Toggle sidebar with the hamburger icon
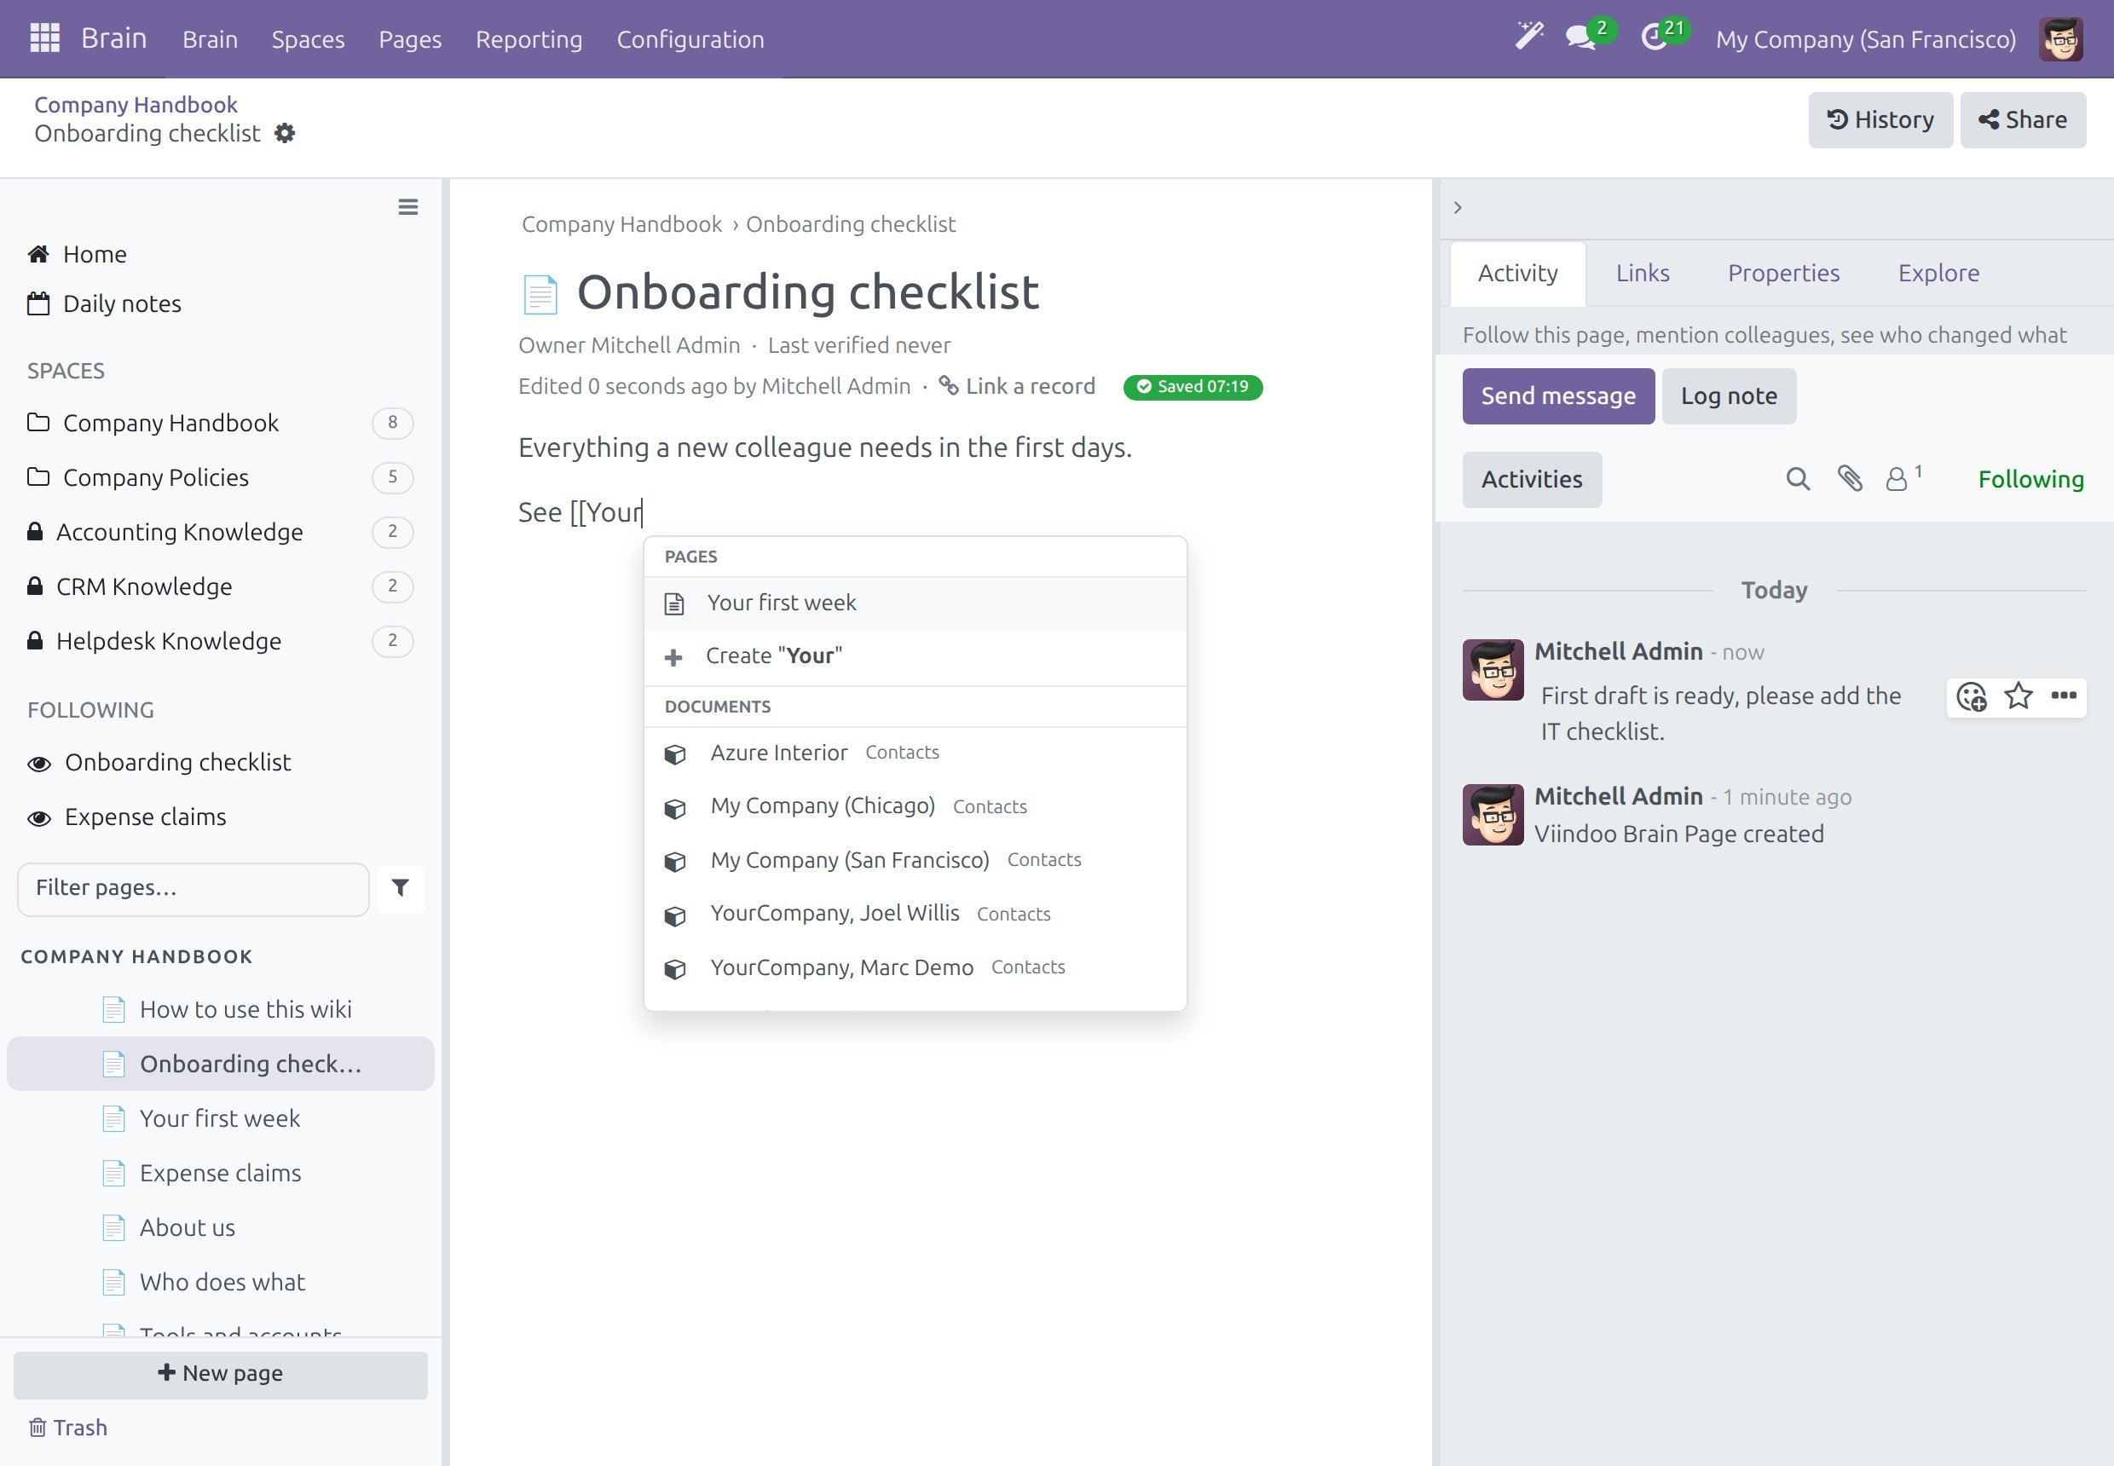Viewport: 2114px width, 1466px height. pos(408,208)
